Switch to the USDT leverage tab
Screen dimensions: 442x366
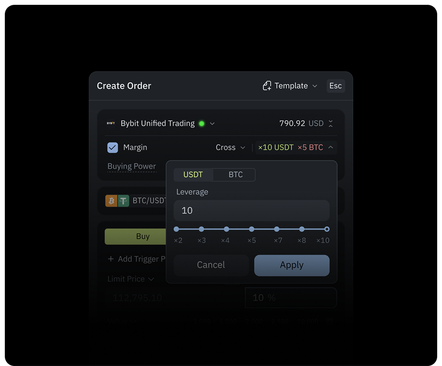coord(193,175)
